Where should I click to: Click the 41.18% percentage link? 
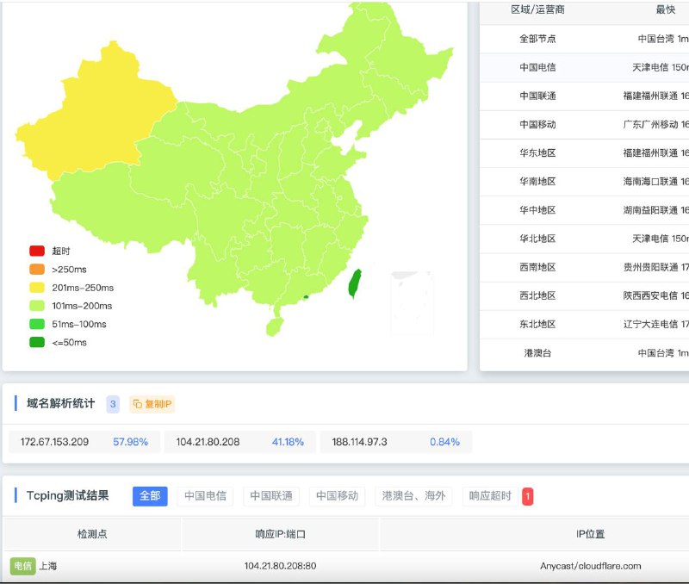287,441
